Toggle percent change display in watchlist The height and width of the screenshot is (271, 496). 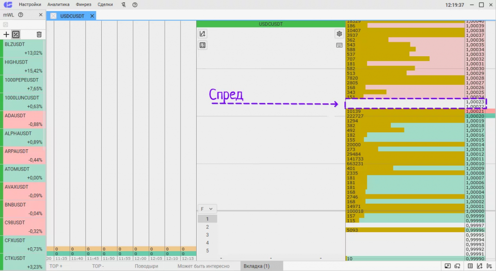coord(16,34)
